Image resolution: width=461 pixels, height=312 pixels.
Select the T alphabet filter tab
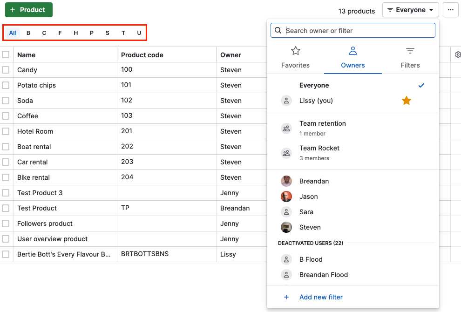tap(123, 33)
